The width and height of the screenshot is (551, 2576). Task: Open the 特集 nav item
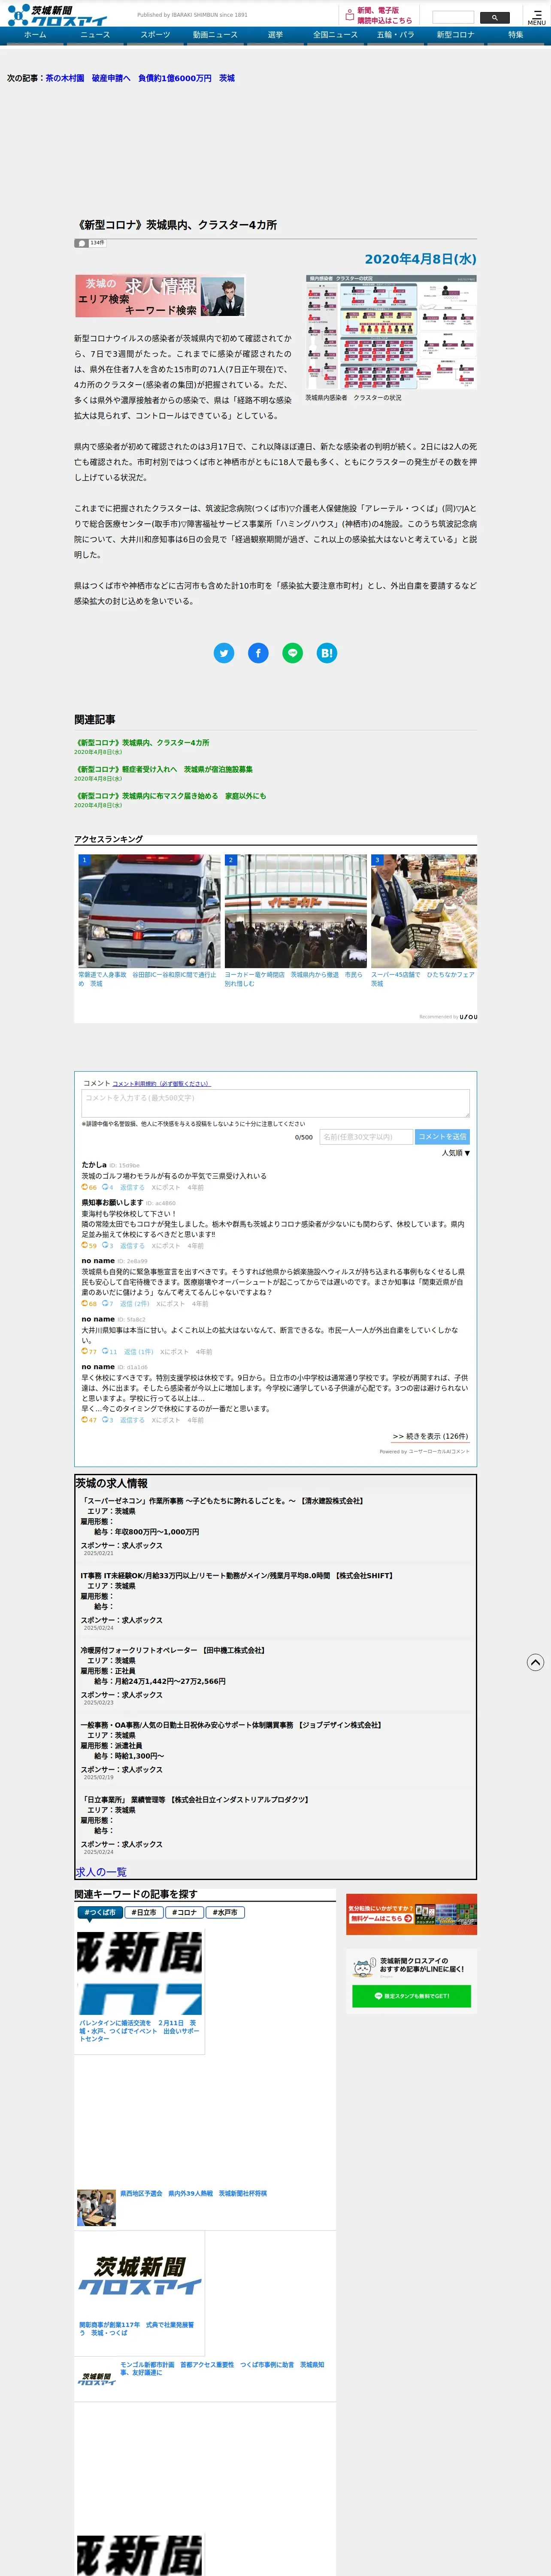[x=515, y=35]
